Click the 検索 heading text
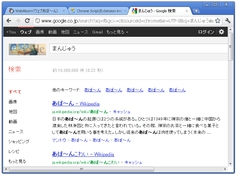 [15, 69]
